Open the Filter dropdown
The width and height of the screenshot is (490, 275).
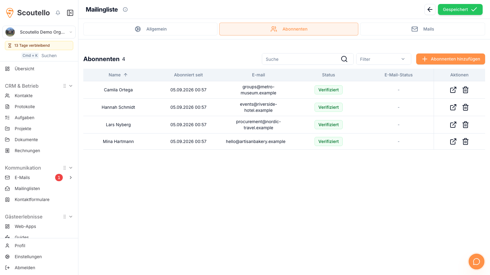[383, 59]
